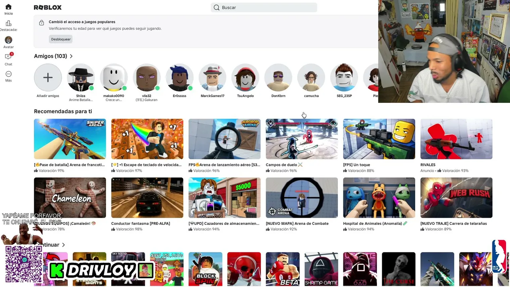Viewport: 510px width, 287px height.
Task: Open the Amigos (103) heading
Action: coord(51,56)
